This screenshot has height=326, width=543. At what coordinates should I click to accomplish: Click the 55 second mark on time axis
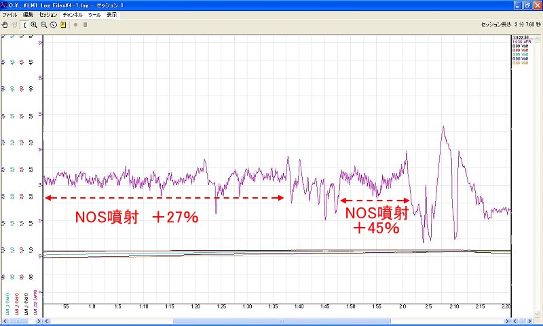point(66,306)
